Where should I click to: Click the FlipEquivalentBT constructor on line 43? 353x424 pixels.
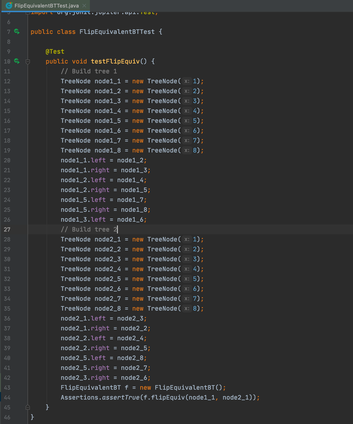(x=185, y=387)
